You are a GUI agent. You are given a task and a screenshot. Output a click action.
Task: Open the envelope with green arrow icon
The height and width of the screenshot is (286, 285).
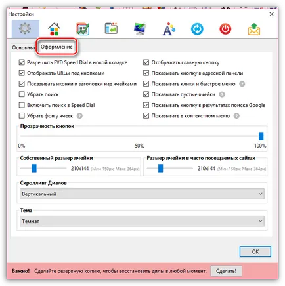click(254, 29)
